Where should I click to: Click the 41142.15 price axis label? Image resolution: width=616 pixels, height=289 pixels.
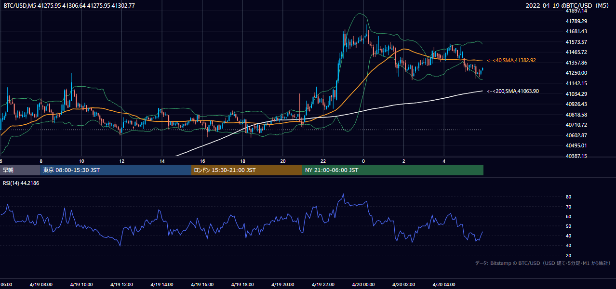576,83
